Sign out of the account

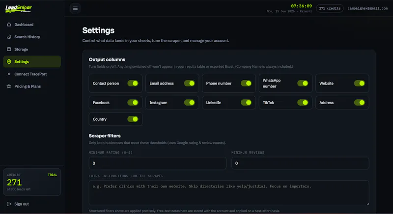click(32, 204)
